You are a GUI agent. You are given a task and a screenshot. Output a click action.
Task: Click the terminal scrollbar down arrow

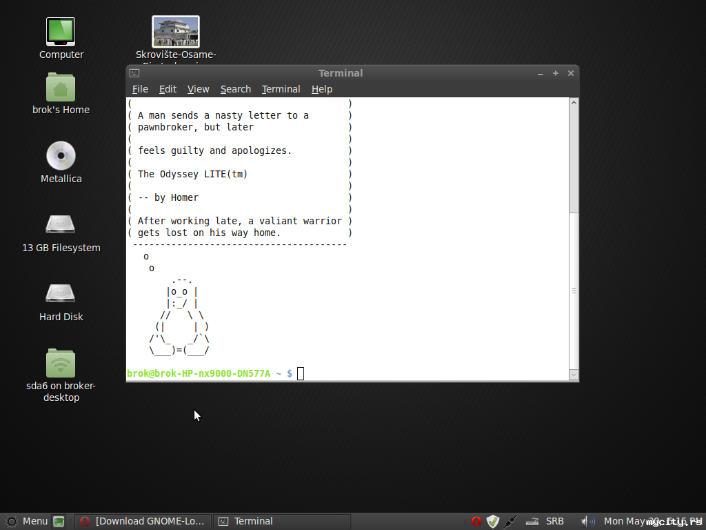pos(574,375)
